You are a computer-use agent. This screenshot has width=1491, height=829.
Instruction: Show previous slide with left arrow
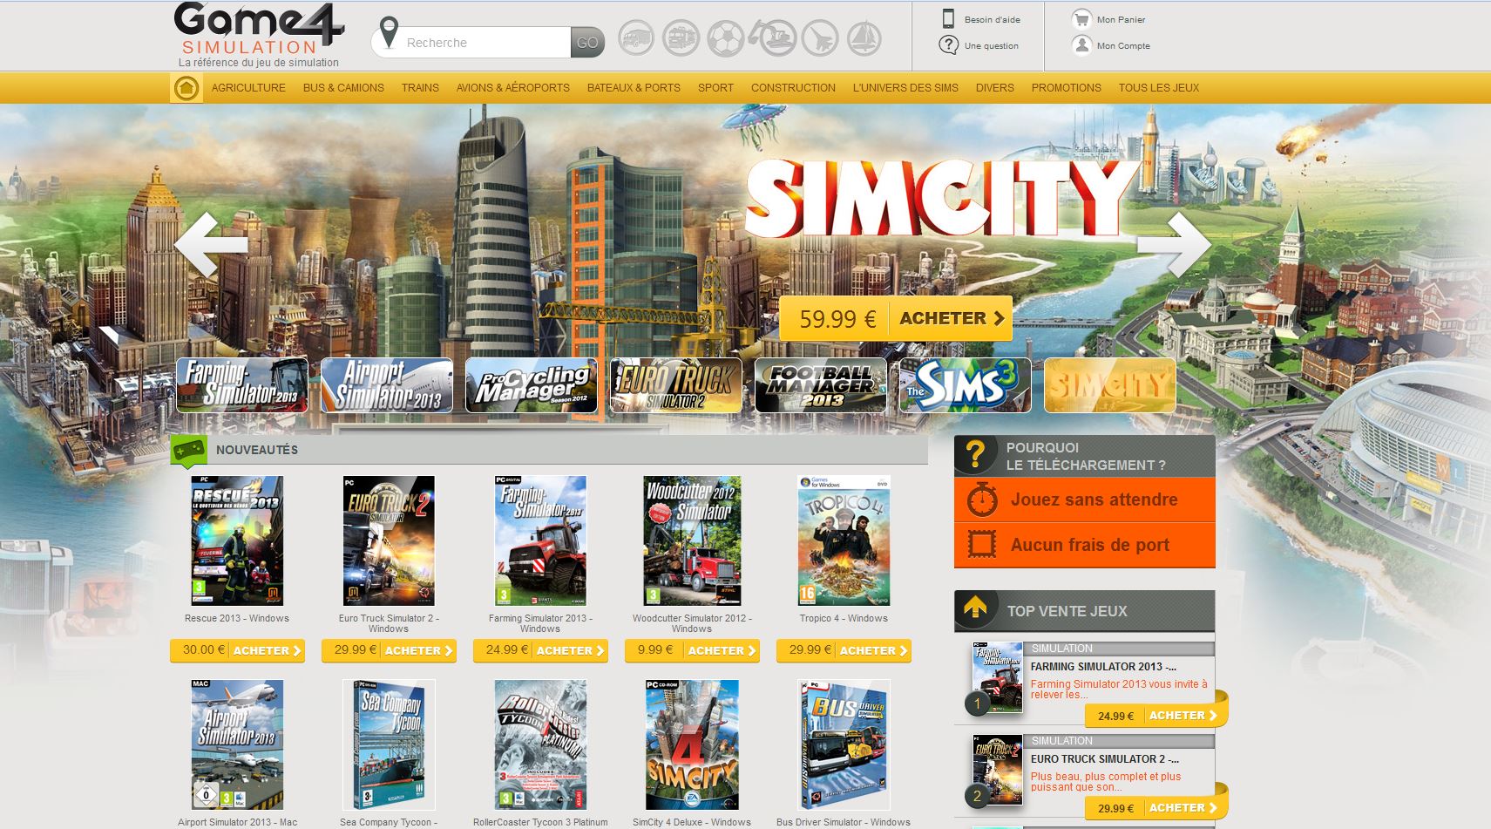click(212, 245)
